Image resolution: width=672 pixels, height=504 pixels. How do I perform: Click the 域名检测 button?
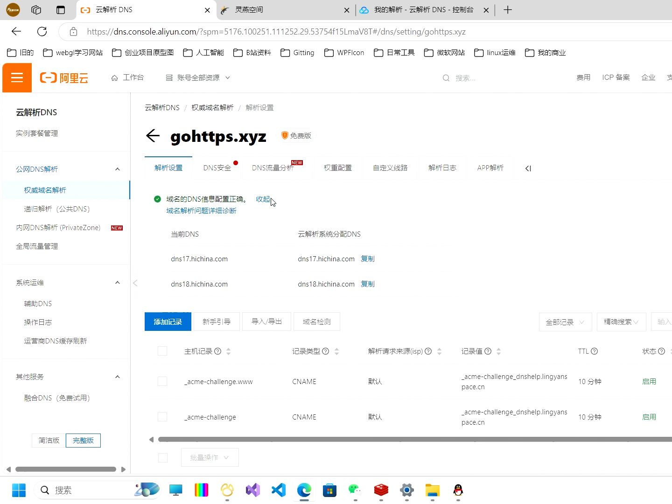317,322
